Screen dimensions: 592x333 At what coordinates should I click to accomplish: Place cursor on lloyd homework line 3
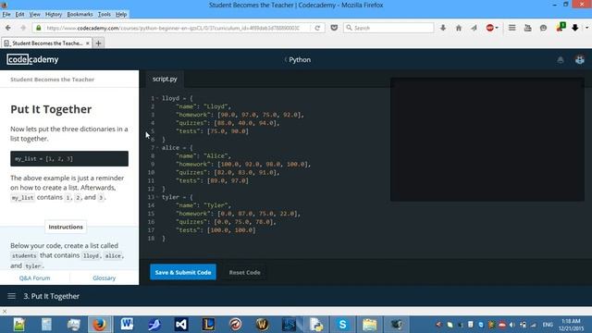point(240,115)
